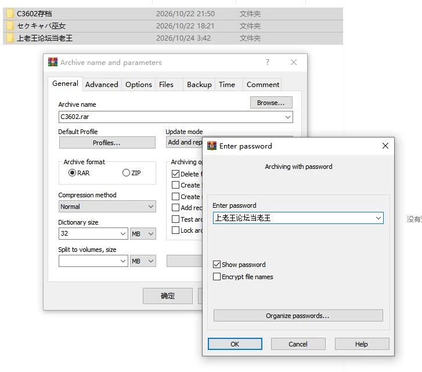
Task: Enable Encrypt file names
Action: click(x=217, y=276)
